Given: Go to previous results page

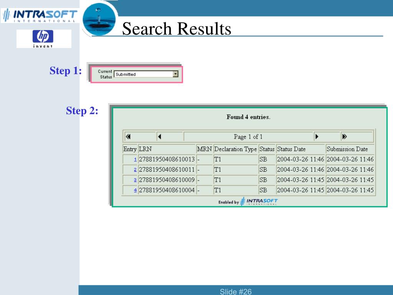Looking at the screenshot, I should point(159,137).
